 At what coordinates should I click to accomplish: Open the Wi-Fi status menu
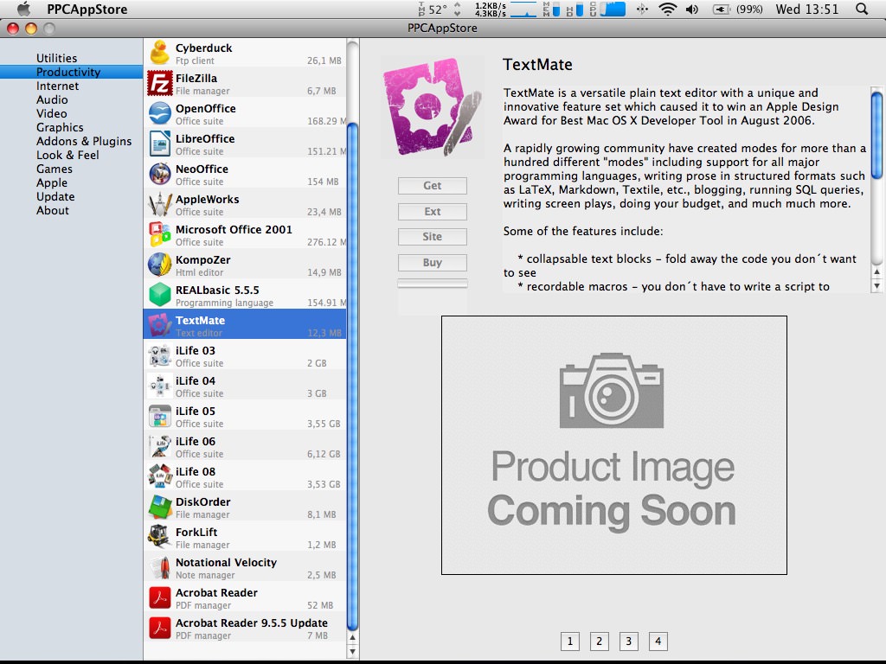(668, 9)
